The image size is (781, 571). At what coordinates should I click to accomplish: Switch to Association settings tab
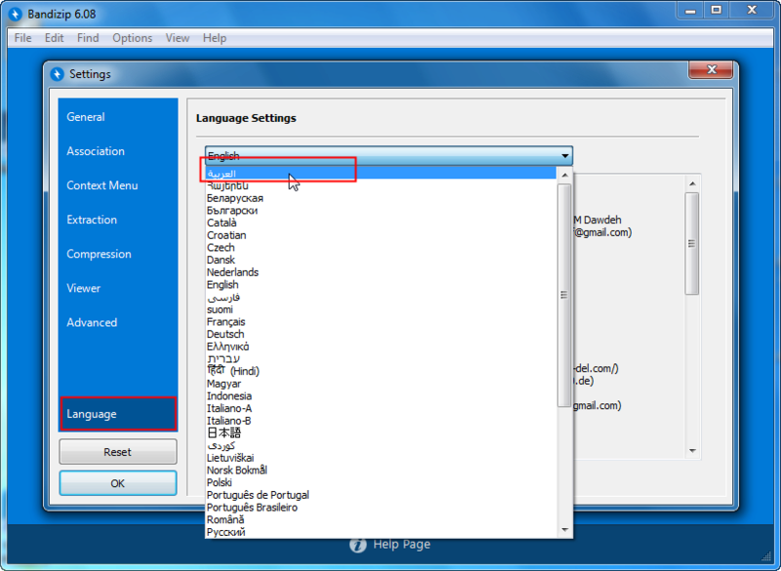[x=118, y=151]
